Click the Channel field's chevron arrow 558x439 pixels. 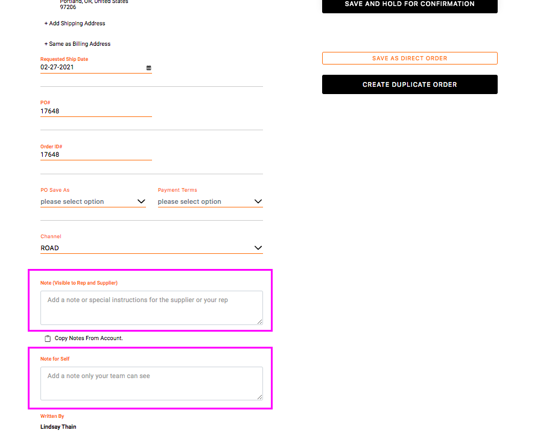tap(258, 248)
